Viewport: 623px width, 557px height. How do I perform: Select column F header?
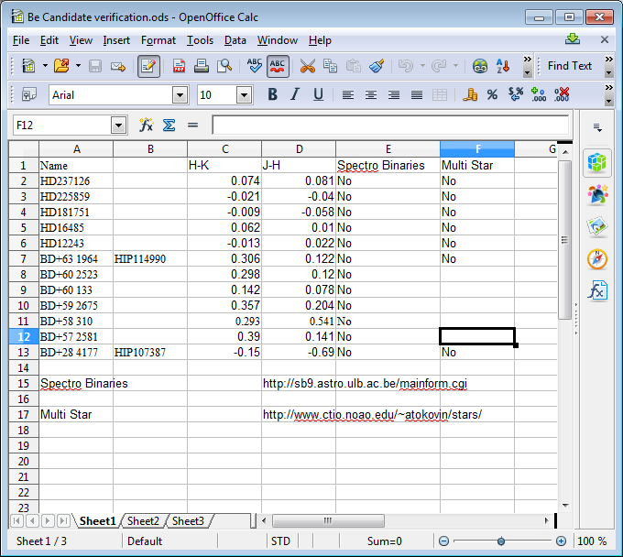click(x=477, y=149)
